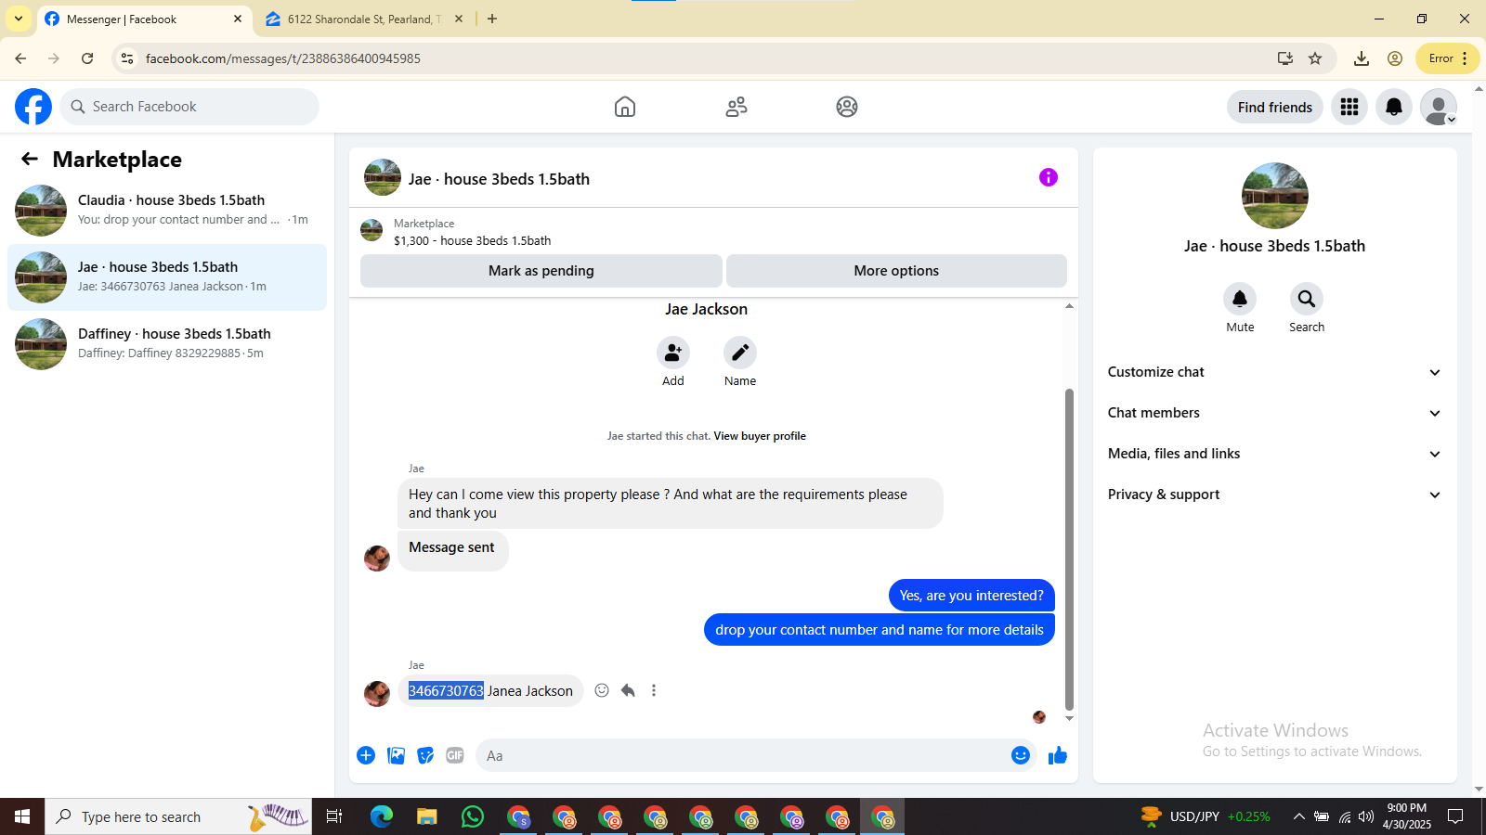Screen dimensions: 1486x835
Task: Click Chrome Error button
Action: tap(1448, 58)
